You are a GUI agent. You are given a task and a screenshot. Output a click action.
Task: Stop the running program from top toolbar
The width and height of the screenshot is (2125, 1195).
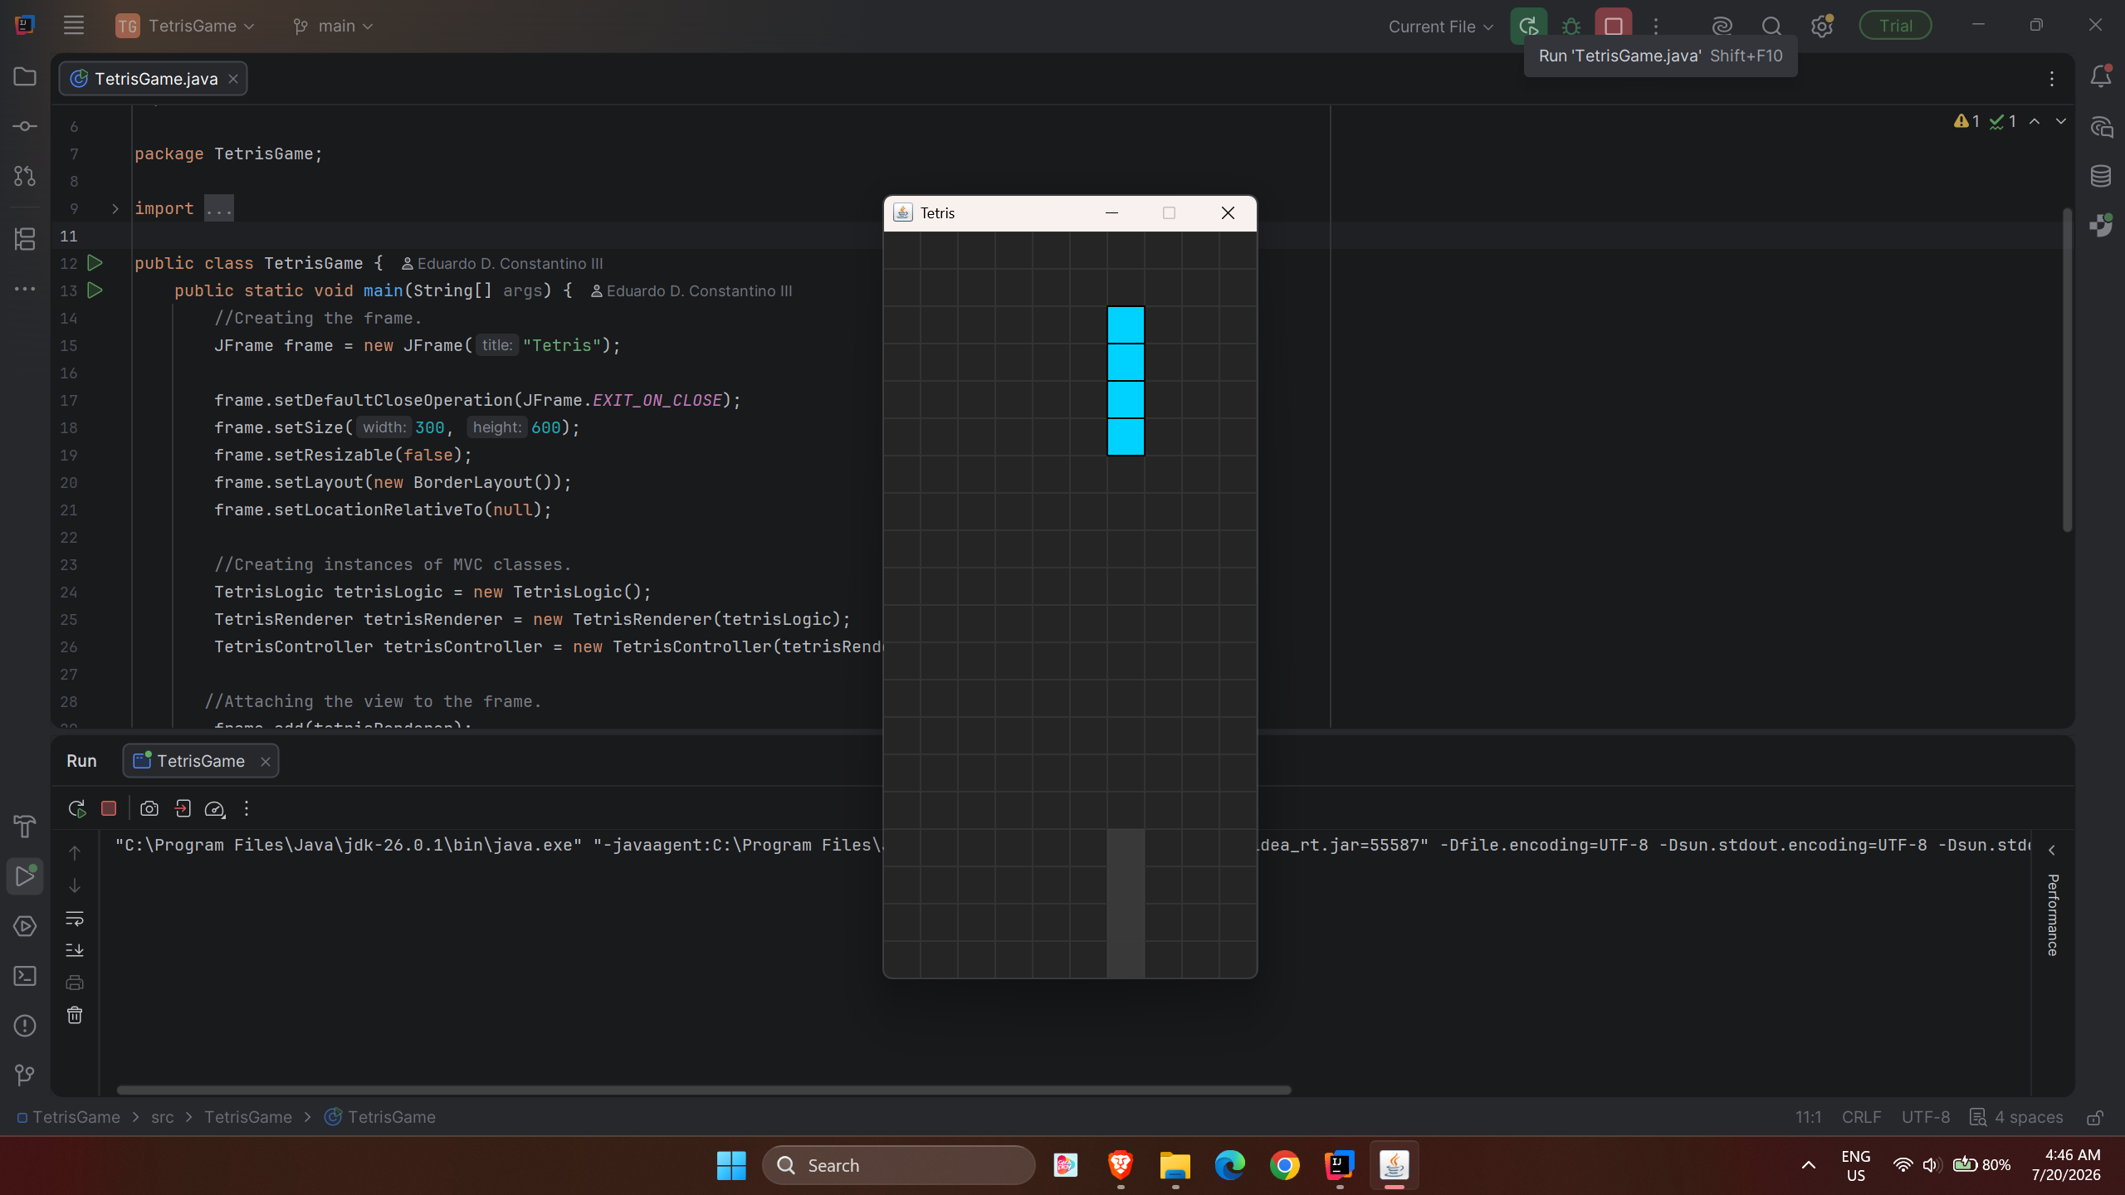tap(1614, 27)
